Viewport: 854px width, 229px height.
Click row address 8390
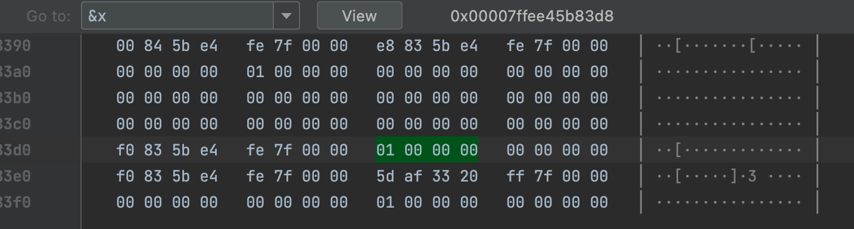[x=15, y=46]
